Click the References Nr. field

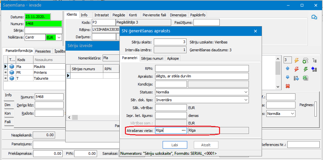tap(304, 145)
